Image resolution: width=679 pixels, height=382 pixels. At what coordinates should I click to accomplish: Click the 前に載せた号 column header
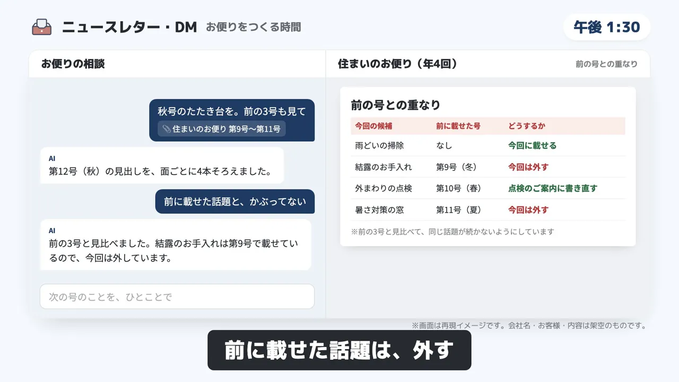(458, 126)
